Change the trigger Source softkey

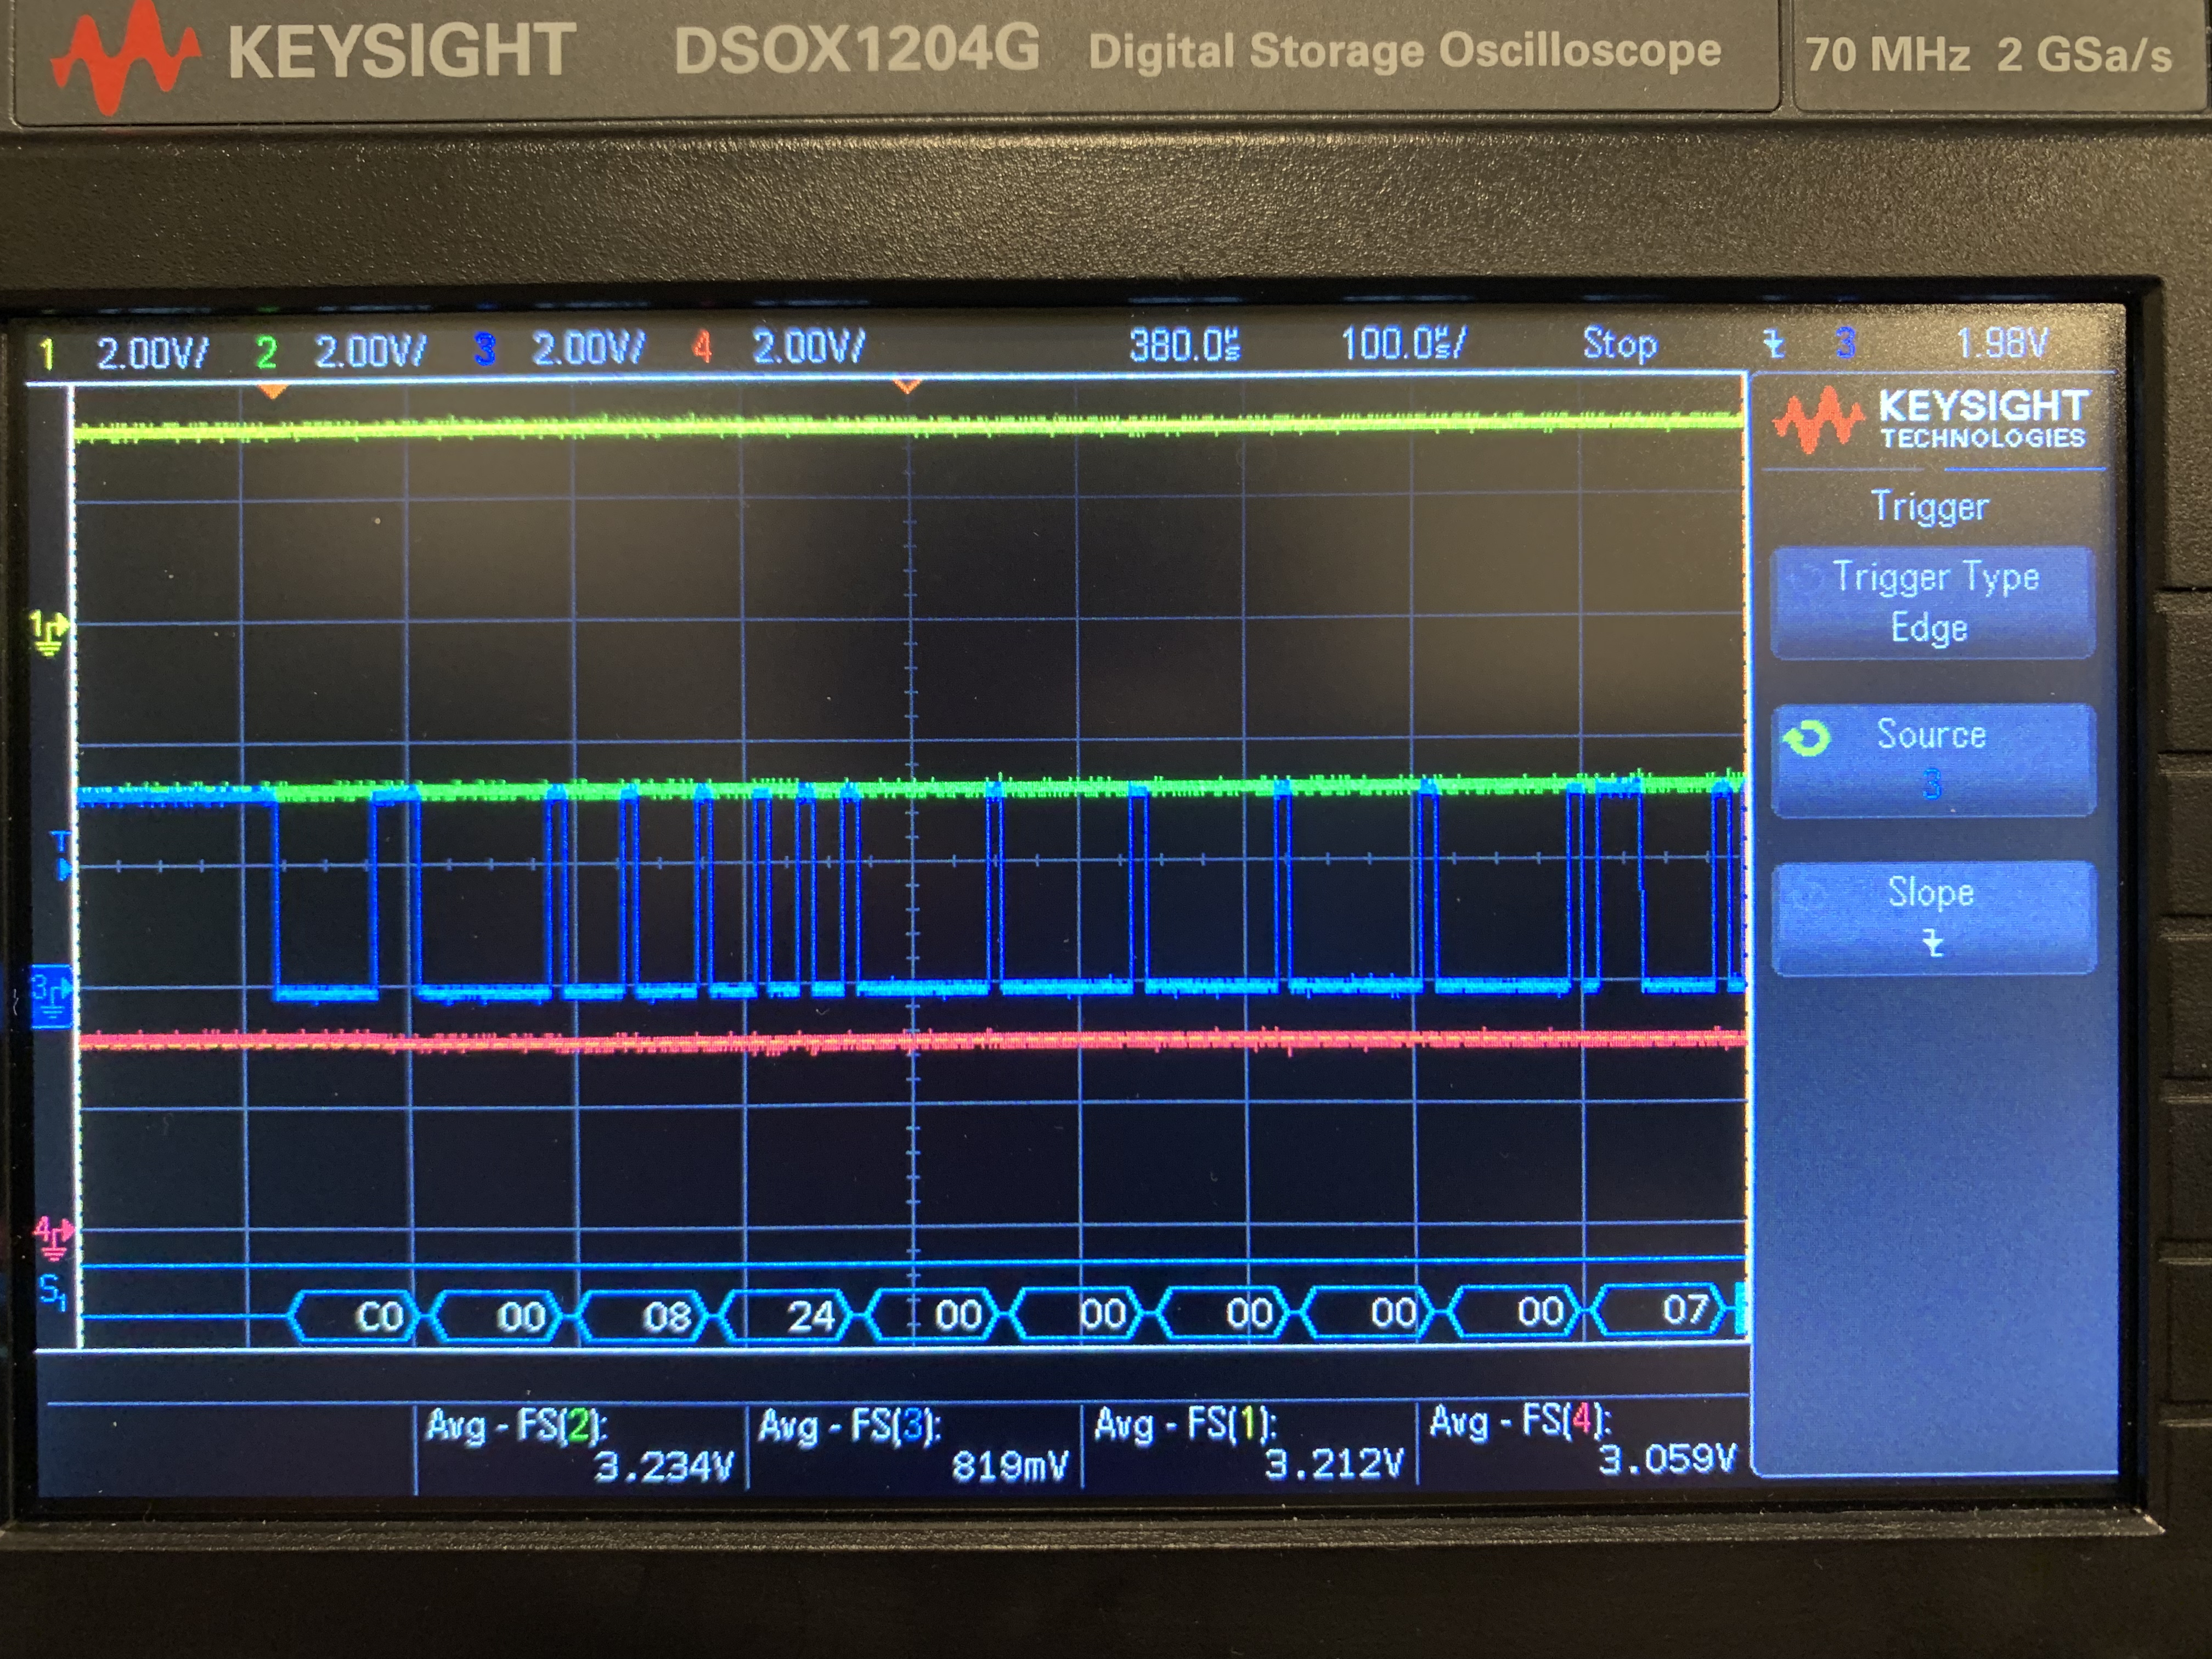tap(1932, 760)
